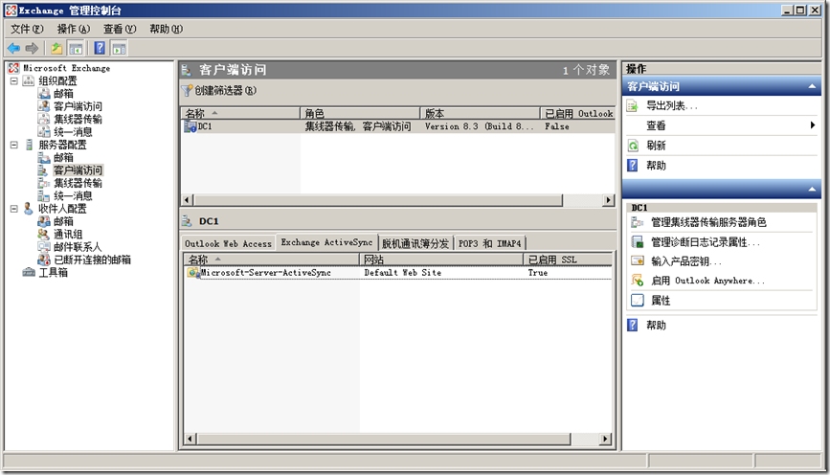Click 输入产品密钥... action
The width and height of the screenshot is (830, 475).
[686, 261]
